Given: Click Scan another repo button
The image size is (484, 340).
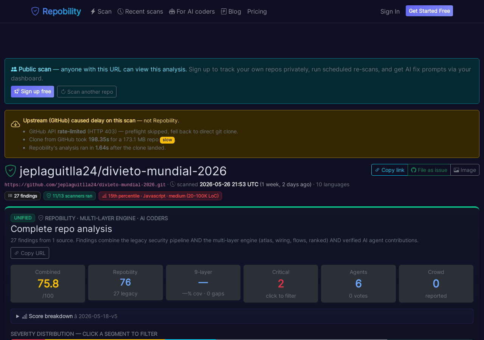Looking at the screenshot, I should tap(87, 91).
